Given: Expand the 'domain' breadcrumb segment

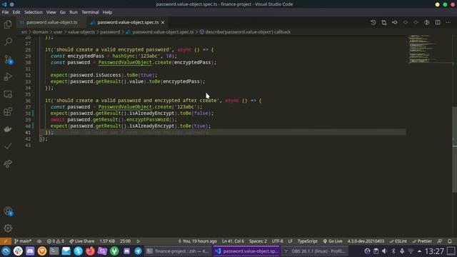Looking at the screenshot, I should (40, 32).
